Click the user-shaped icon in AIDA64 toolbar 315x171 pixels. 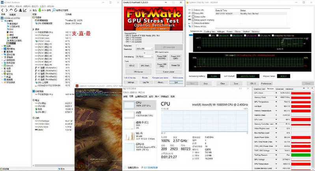(20, 10)
